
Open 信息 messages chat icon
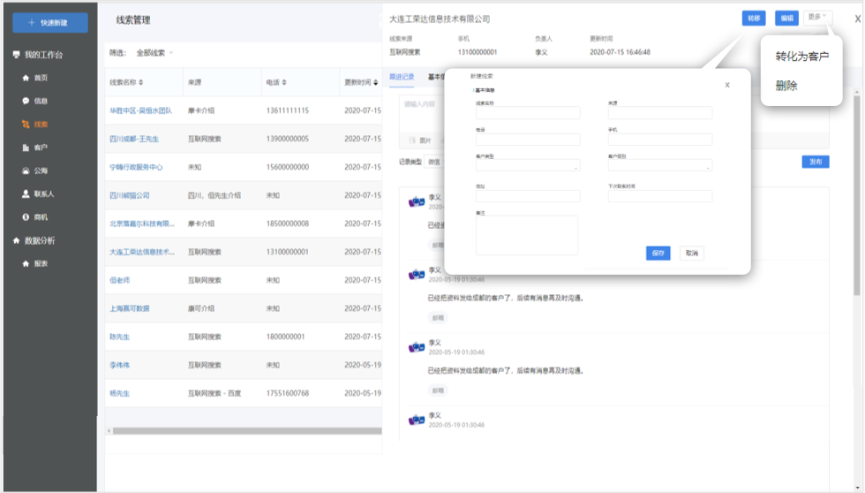coord(26,101)
